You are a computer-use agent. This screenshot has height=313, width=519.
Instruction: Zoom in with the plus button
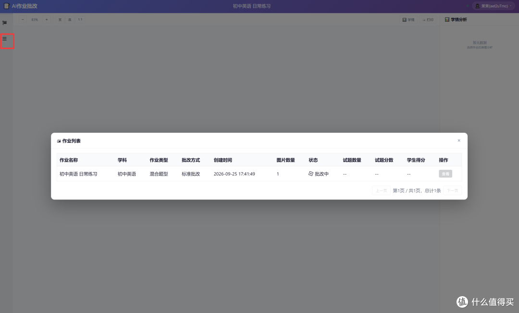tap(47, 20)
